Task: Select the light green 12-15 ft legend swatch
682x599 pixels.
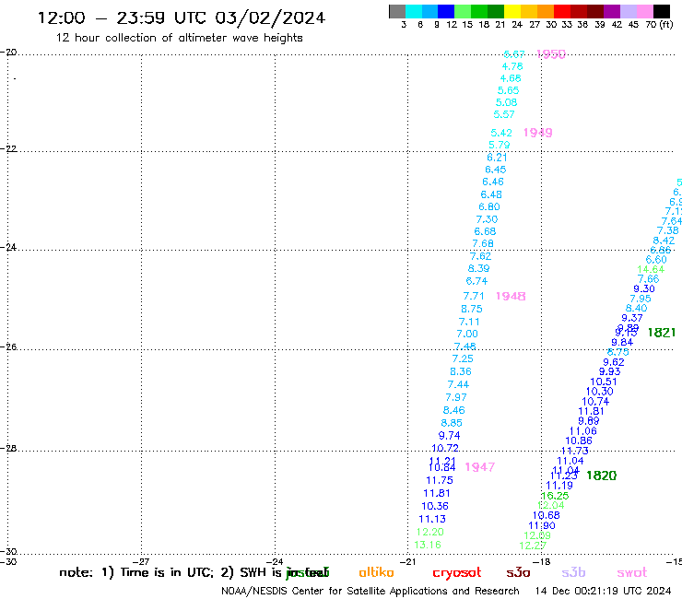Action: (463, 11)
